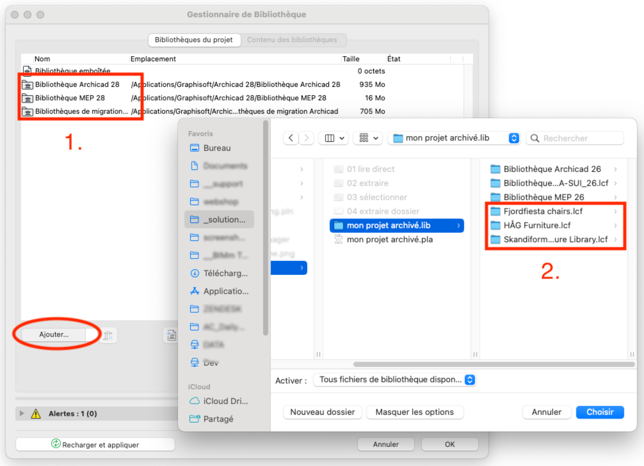The width and height of the screenshot is (644, 466).
Task: Click the blue Choisir button
Action: (x=600, y=412)
